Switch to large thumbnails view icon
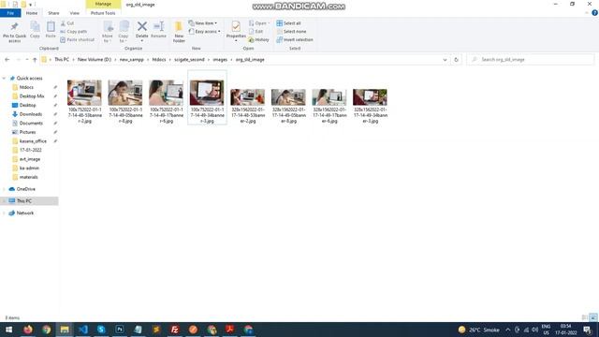599x337 pixels. (x=593, y=317)
